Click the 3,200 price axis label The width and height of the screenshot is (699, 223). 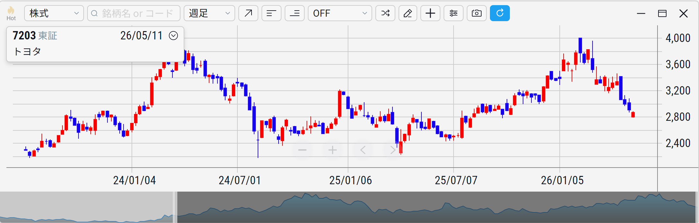pyautogui.click(x=678, y=91)
